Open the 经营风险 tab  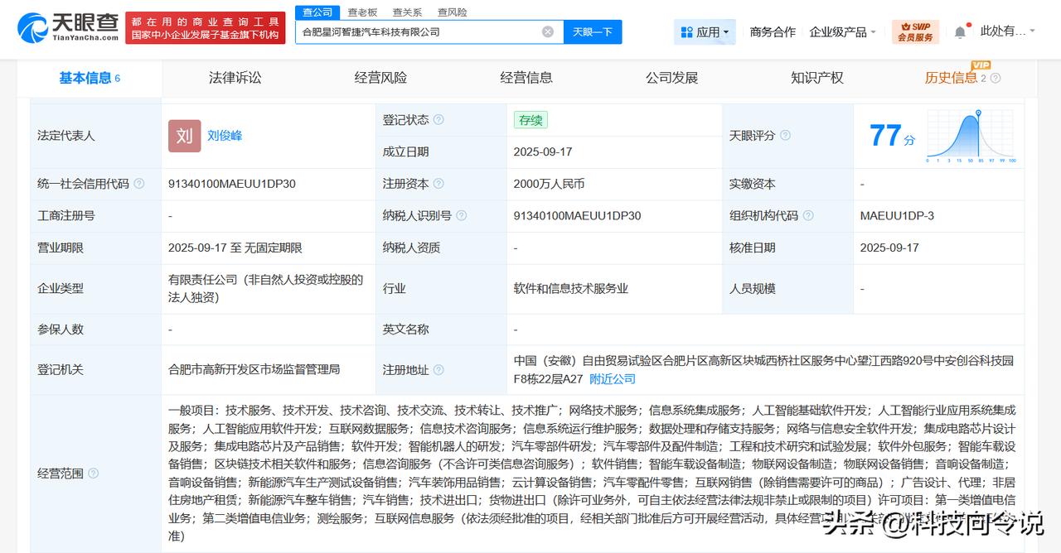[x=380, y=78]
